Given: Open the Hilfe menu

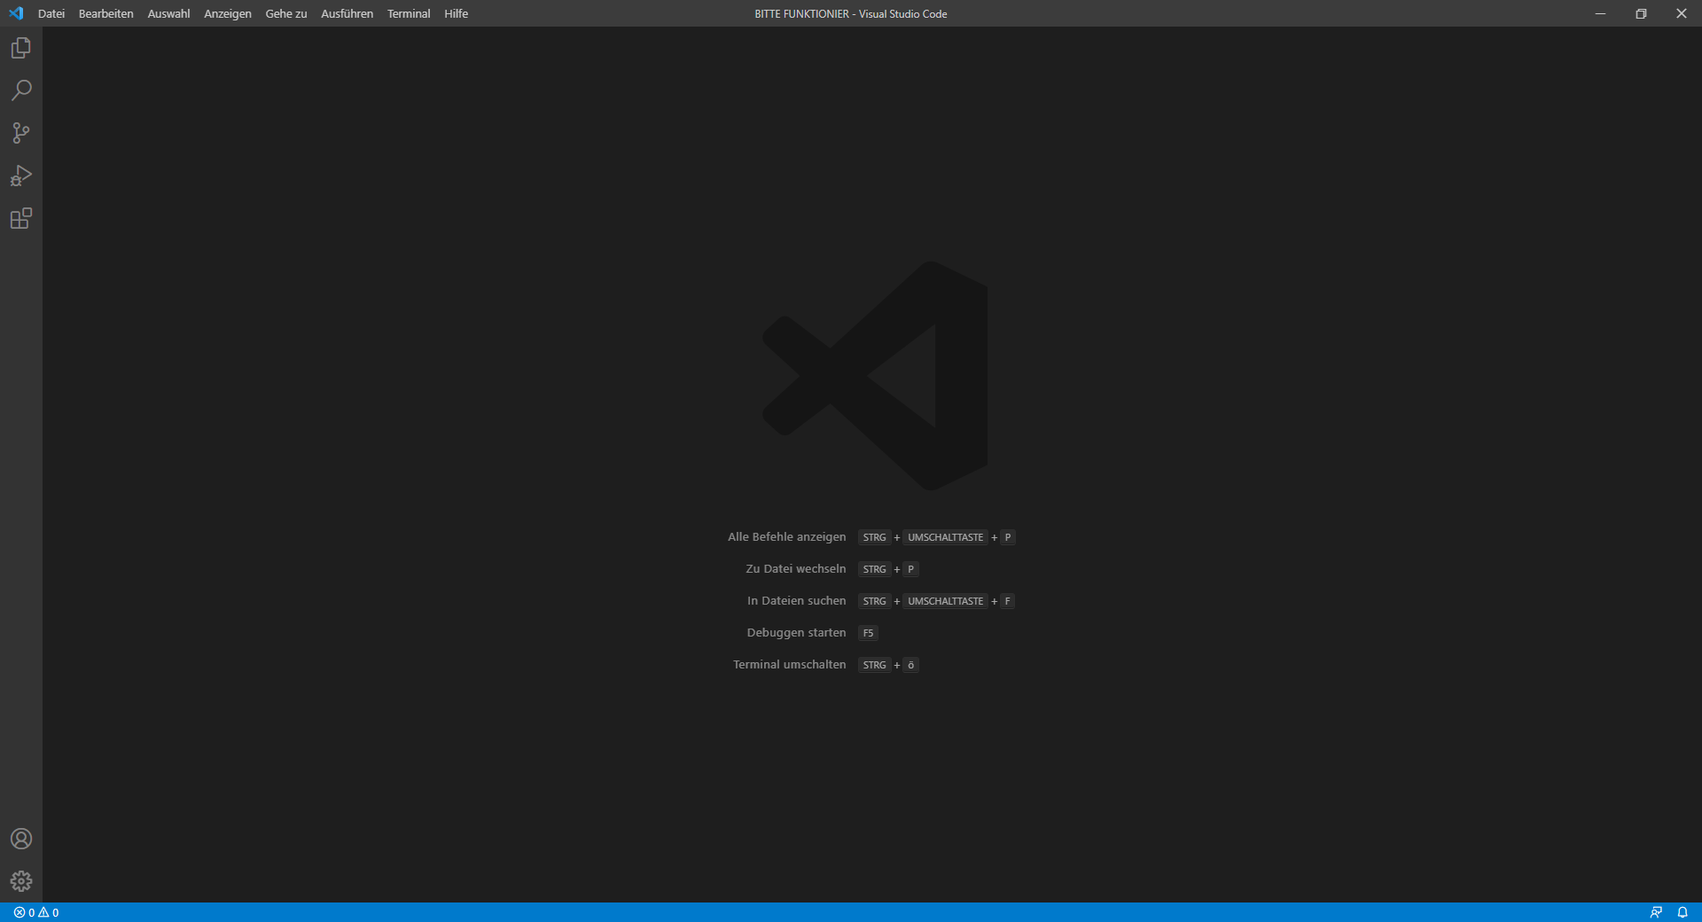Looking at the screenshot, I should 455,13.
